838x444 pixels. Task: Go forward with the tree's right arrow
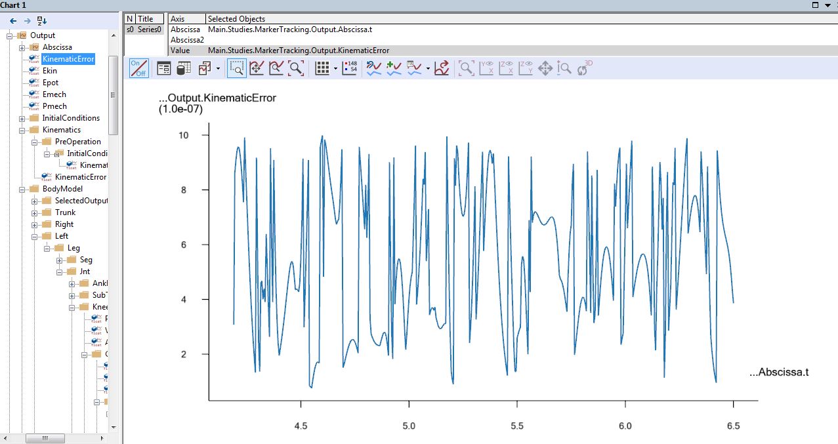(x=27, y=21)
